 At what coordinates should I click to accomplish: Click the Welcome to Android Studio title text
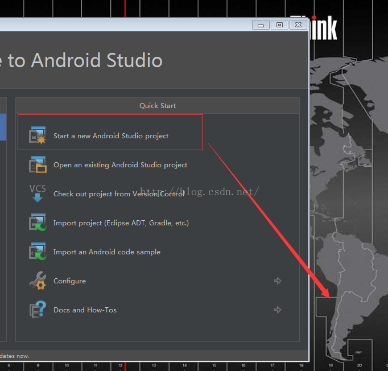(x=81, y=60)
